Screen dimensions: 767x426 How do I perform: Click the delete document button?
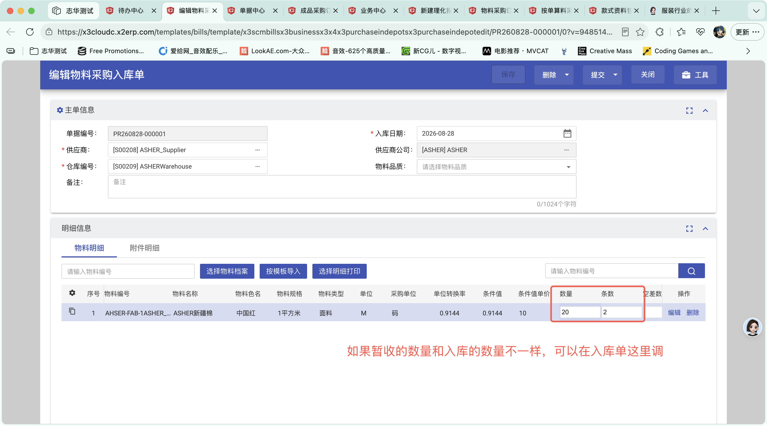549,75
